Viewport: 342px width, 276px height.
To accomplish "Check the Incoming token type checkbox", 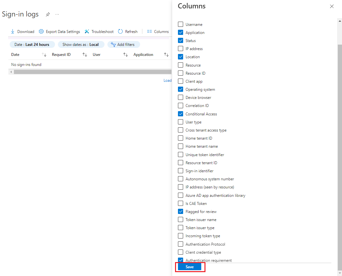I will [x=181, y=236].
